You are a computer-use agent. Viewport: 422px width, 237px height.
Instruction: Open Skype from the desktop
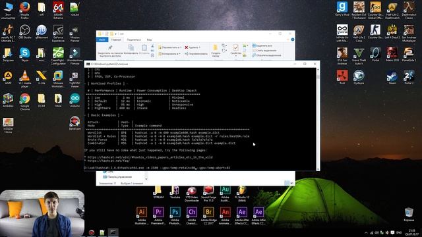coord(25,55)
